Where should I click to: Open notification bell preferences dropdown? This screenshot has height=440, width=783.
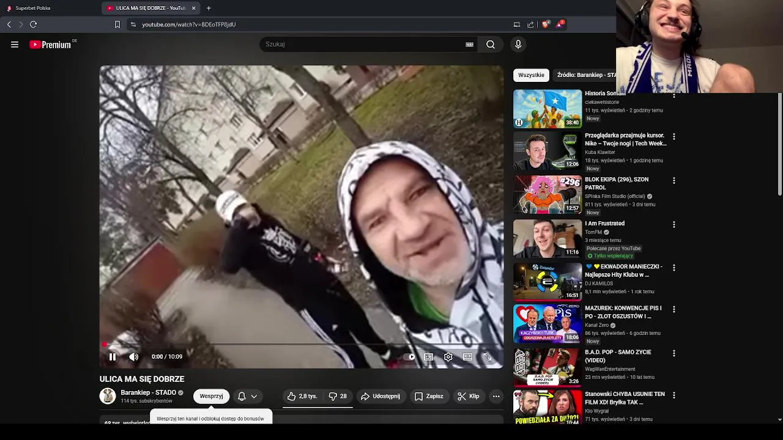pyautogui.click(x=247, y=397)
